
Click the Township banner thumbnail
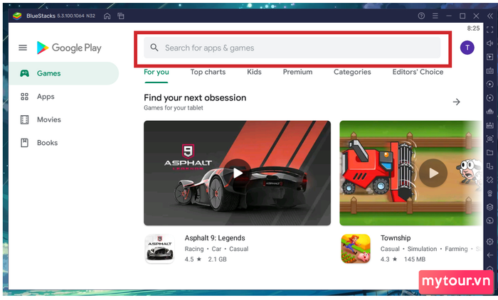[x=411, y=173]
